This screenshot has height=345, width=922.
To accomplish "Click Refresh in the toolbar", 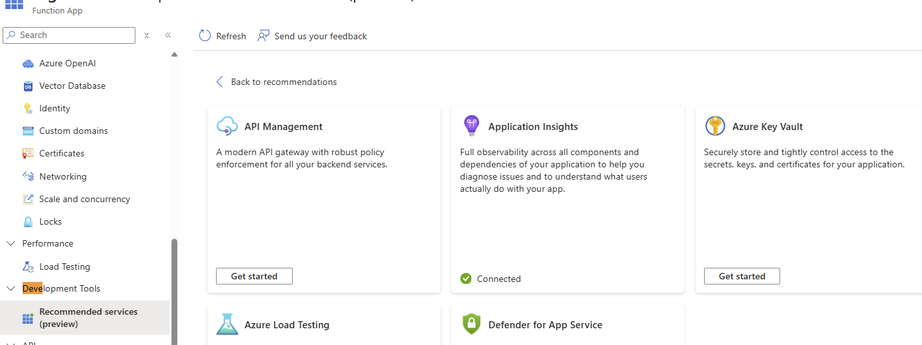I will click(222, 36).
